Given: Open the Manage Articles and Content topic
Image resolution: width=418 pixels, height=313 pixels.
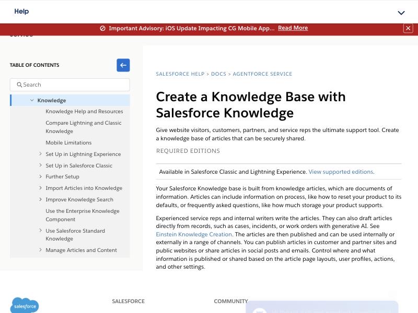Looking at the screenshot, I should coord(81,250).
